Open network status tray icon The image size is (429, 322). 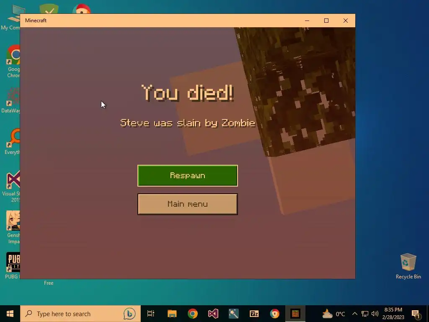[x=365, y=314]
